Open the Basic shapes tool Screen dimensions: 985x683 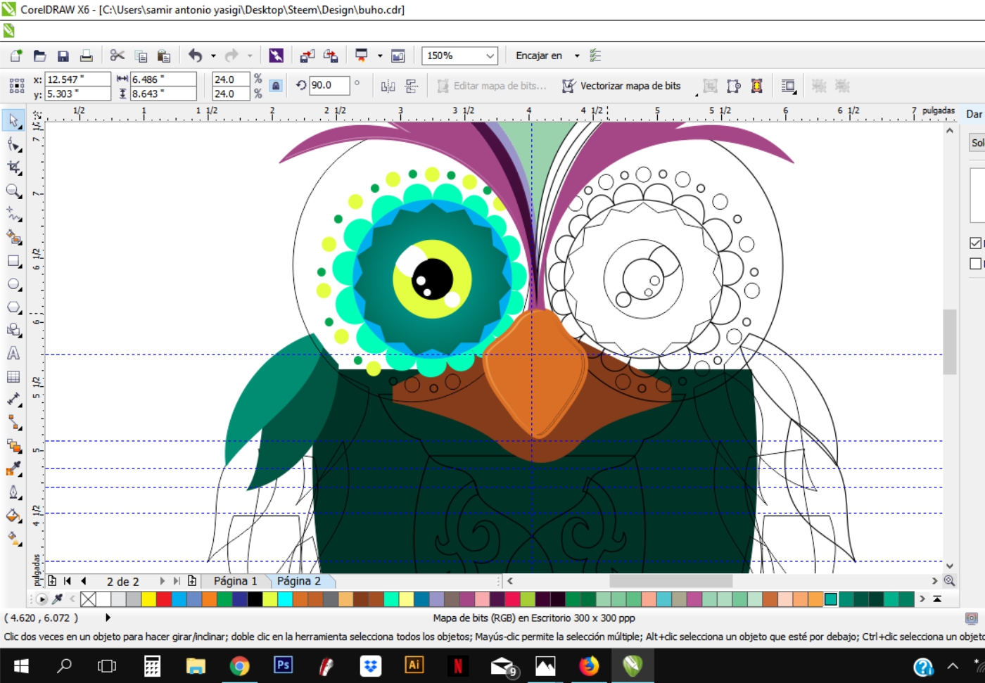click(13, 330)
